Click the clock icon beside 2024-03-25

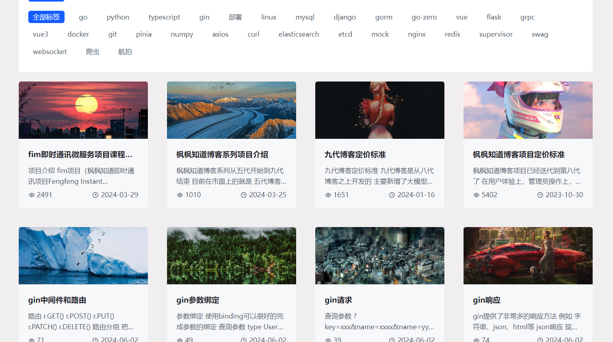click(244, 195)
